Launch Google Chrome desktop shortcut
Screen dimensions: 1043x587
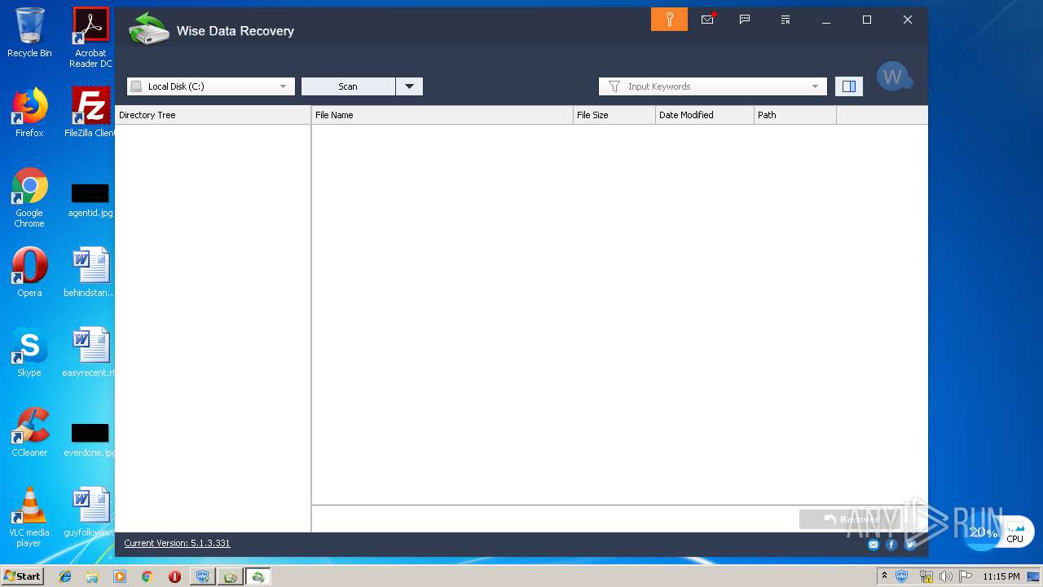point(29,197)
